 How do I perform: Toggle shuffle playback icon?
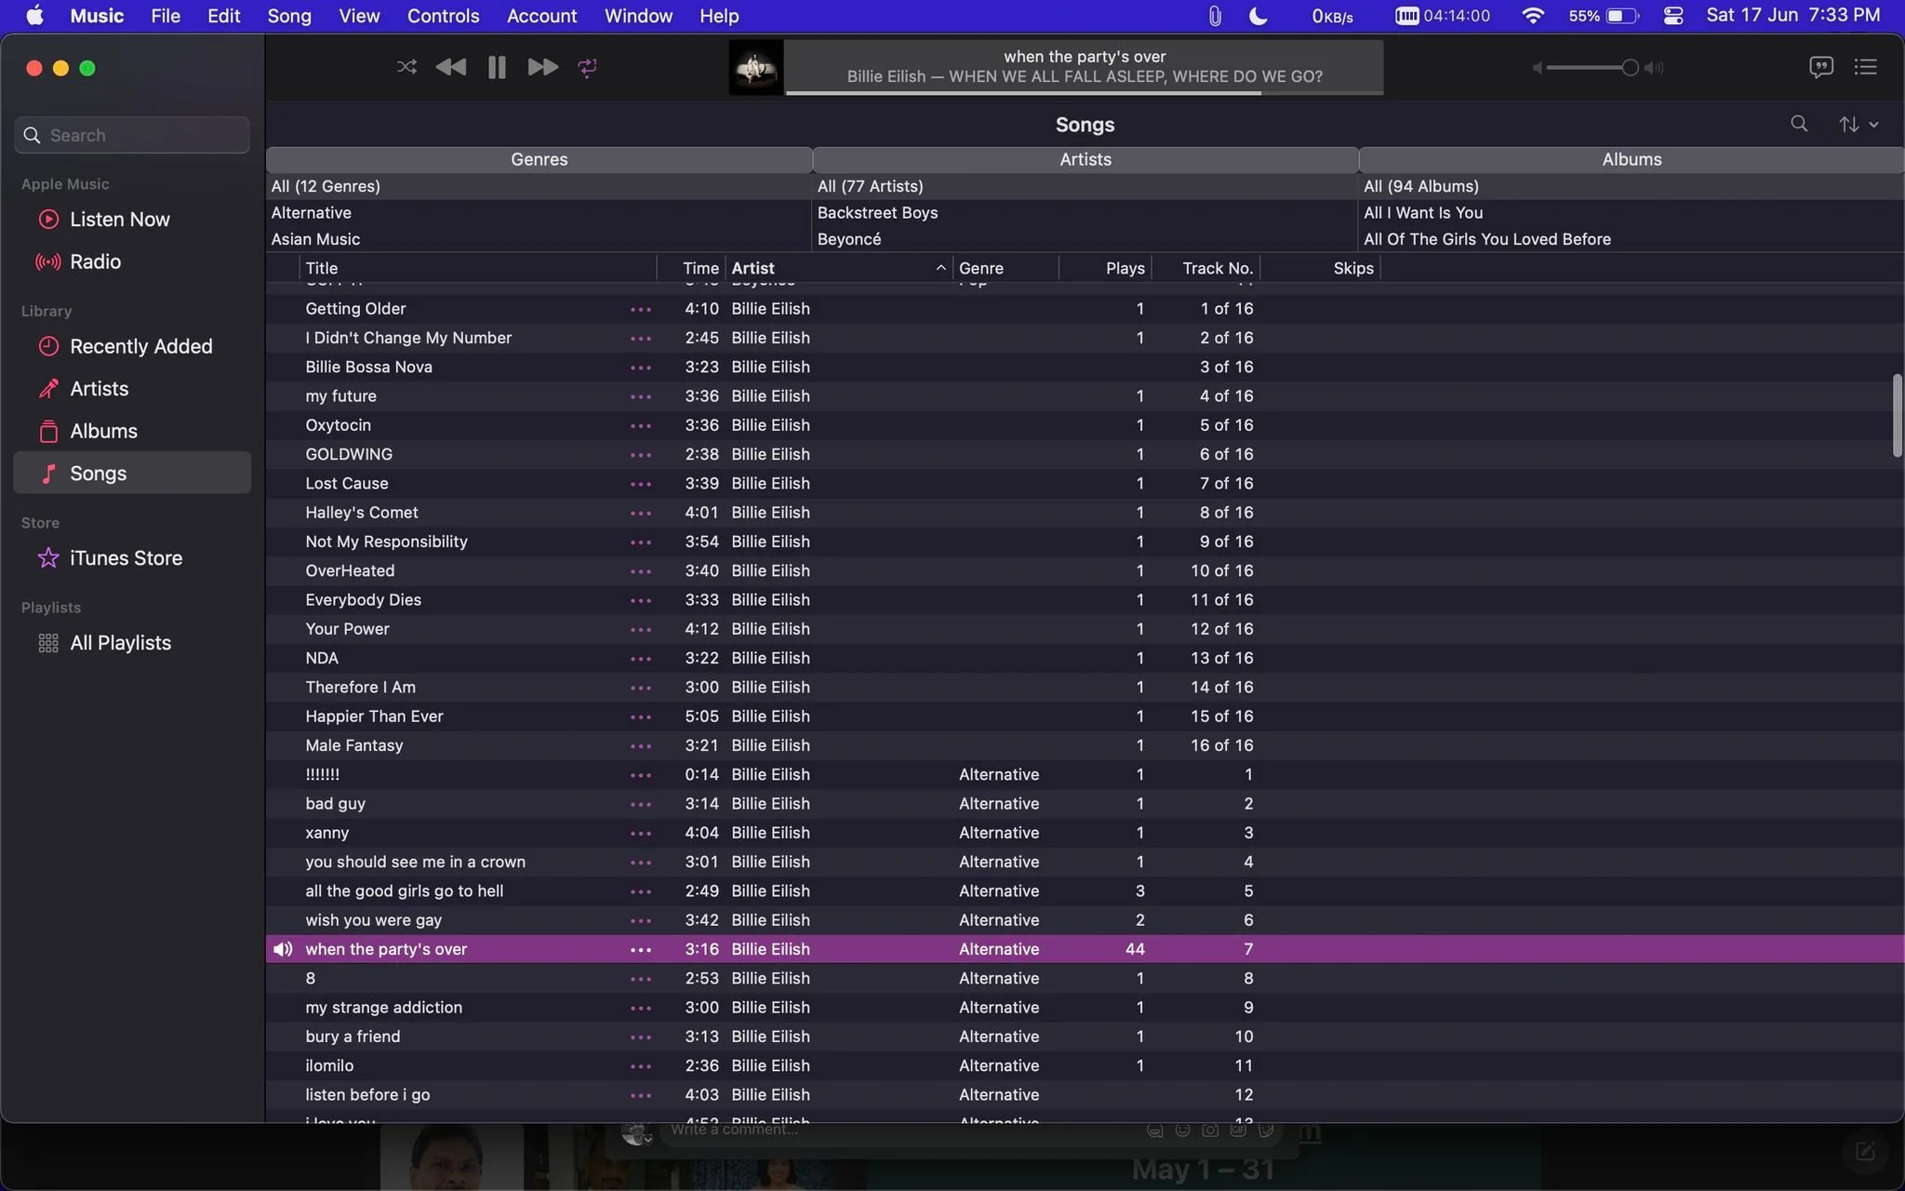(406, 67)
